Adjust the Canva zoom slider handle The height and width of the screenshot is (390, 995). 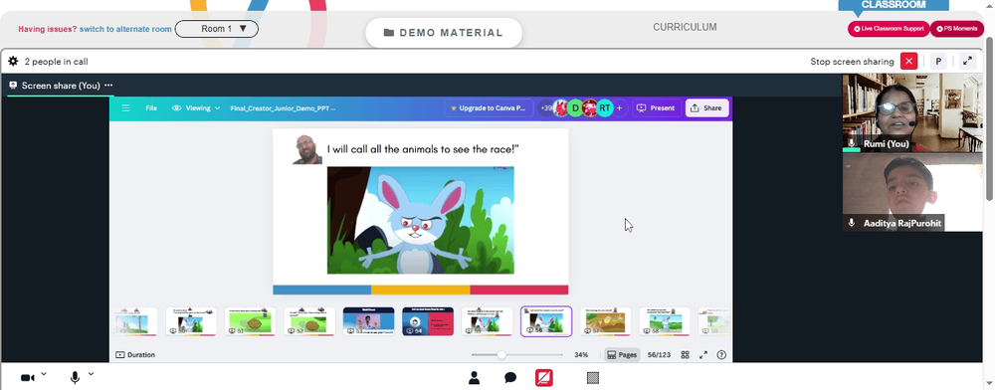[x=501, y=355]
